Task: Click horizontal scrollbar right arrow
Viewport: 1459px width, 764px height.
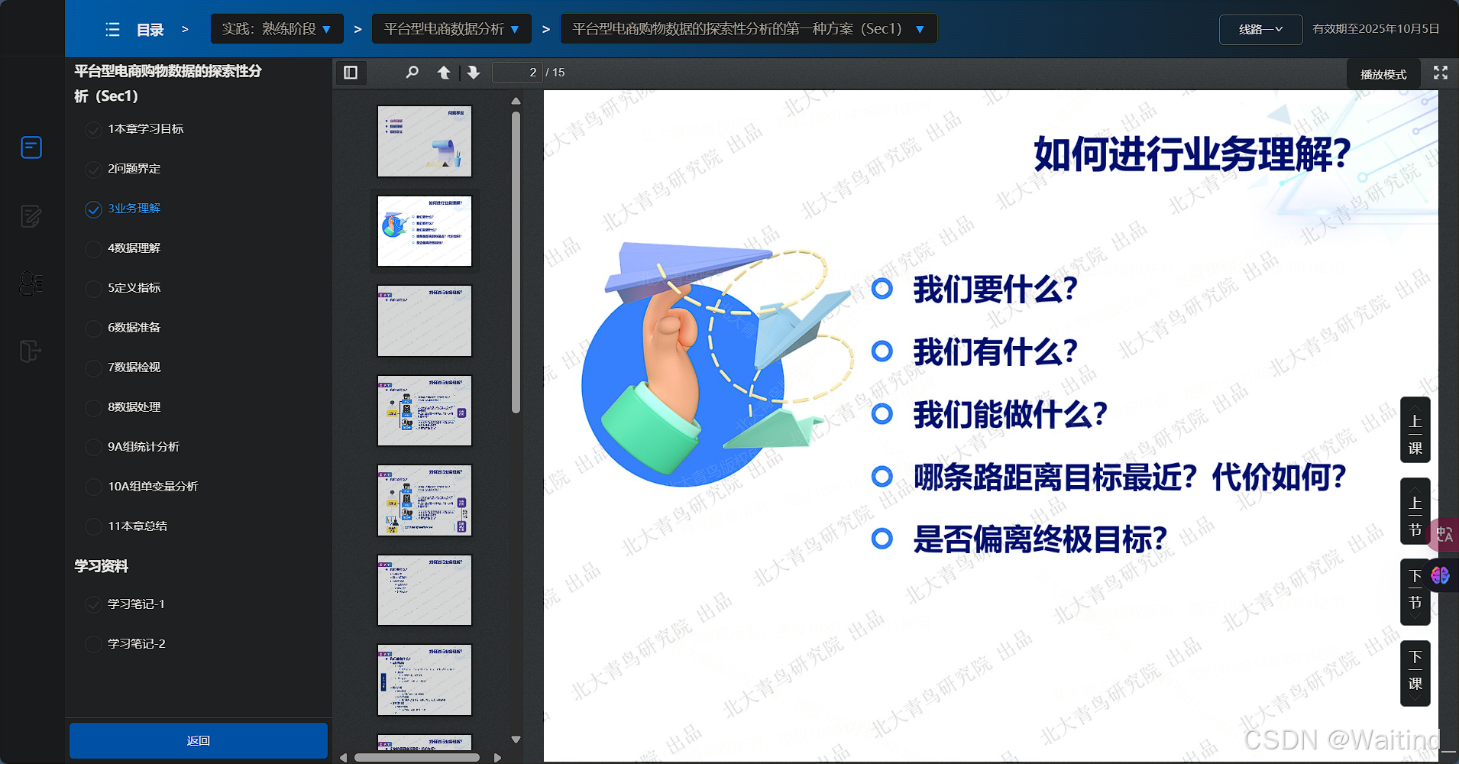Action: click(x=497, y=758)
